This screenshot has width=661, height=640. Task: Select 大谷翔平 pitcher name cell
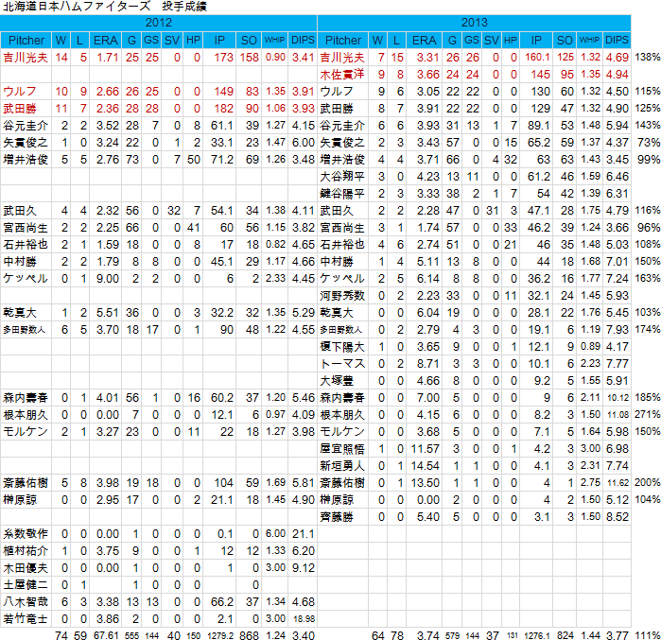coord(342,177)
